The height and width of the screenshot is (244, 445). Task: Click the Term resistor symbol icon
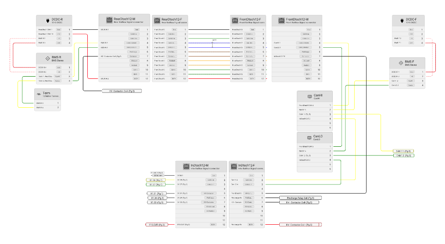[x=39, y=94]
